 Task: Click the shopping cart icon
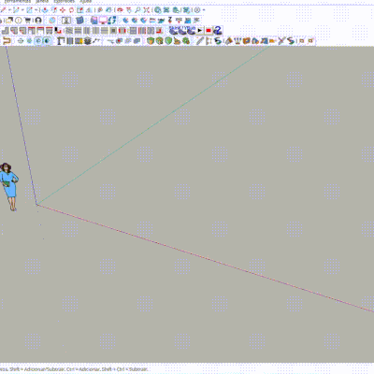(27, 21)
